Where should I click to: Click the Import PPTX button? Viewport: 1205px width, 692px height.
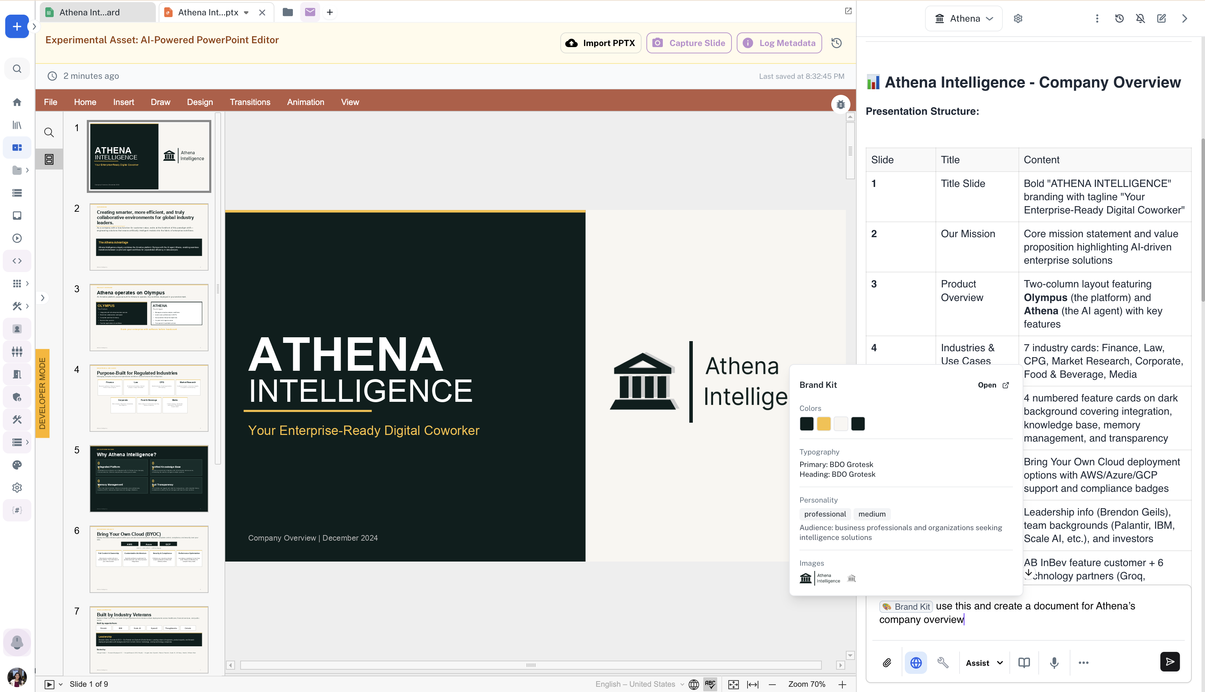[600, 43]
